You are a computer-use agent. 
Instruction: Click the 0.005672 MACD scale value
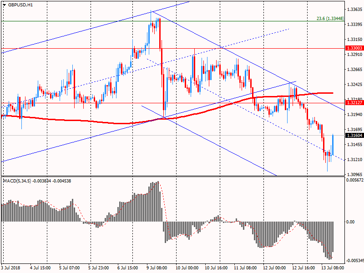coord(354,181)
